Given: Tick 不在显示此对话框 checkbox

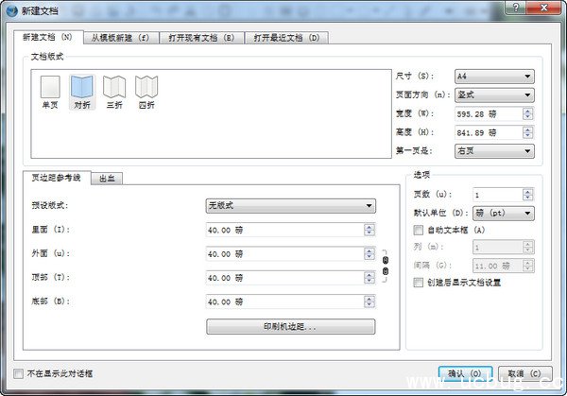Looking at the screenshot, I should (x=20, y=373).
